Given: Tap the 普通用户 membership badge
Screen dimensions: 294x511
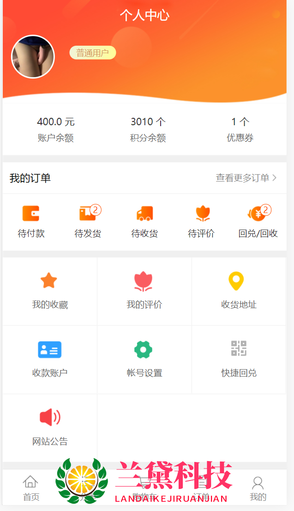Looking at the screenshot, I should click(93, 53).
